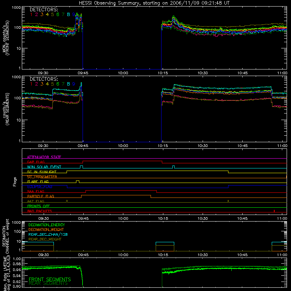Click the 10 y-axis value of rear segments plot

[x=19, y=120]
